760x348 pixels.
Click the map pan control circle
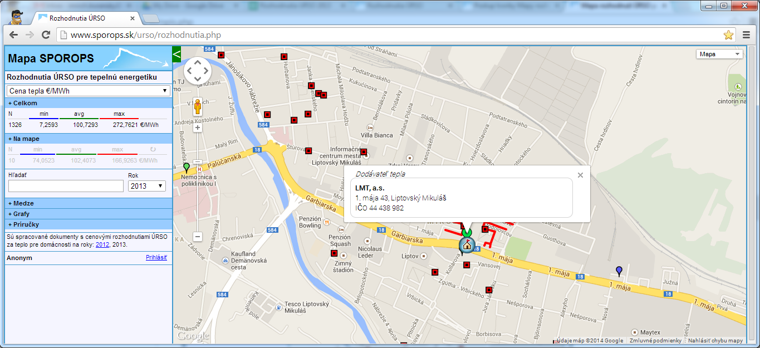coord(198,71)
